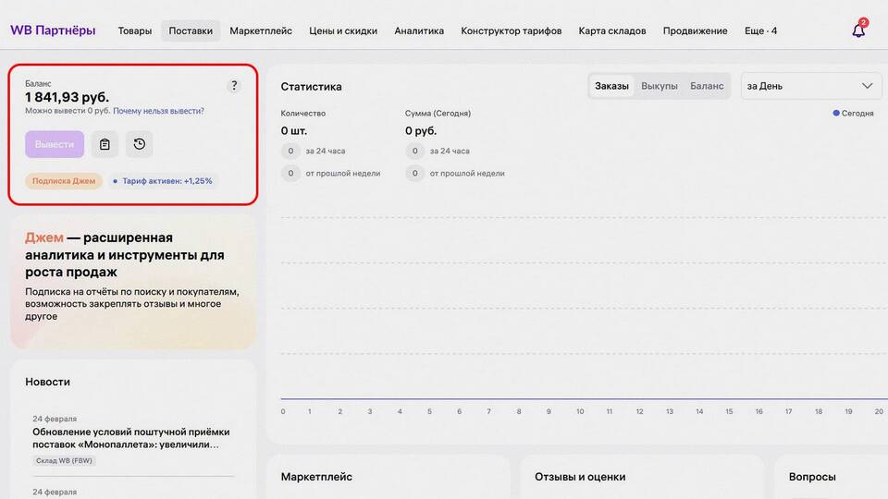
Task: Go to Маркетплейс in the top navigation
Action: pos(261,31)
